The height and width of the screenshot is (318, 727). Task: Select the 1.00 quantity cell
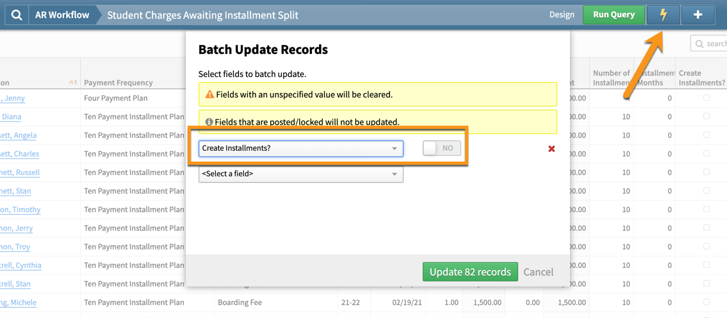(x=451, y=303)
